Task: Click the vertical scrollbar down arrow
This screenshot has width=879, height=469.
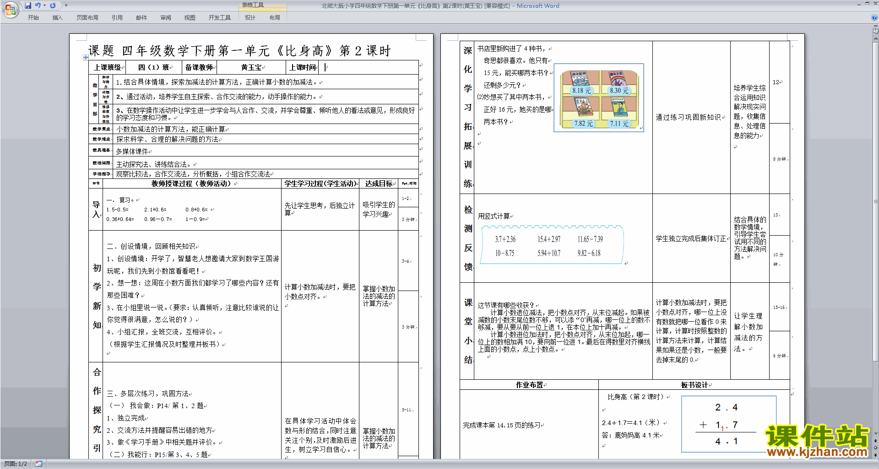Action: [x=876, y=433]
